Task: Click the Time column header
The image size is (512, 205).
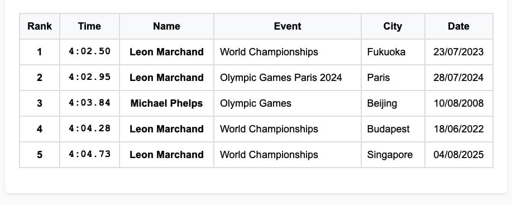Action: click(x=89, y=26)
